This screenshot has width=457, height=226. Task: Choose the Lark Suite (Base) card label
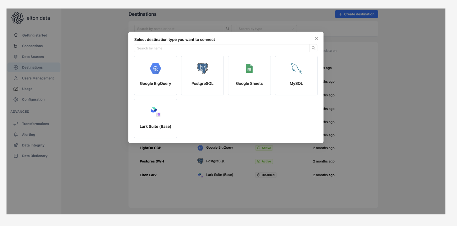click(155, 126)
